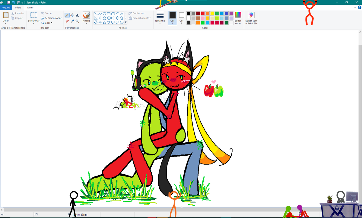Choose the Oval shape
The image size is (362, 218).
[x=104, y=14]
